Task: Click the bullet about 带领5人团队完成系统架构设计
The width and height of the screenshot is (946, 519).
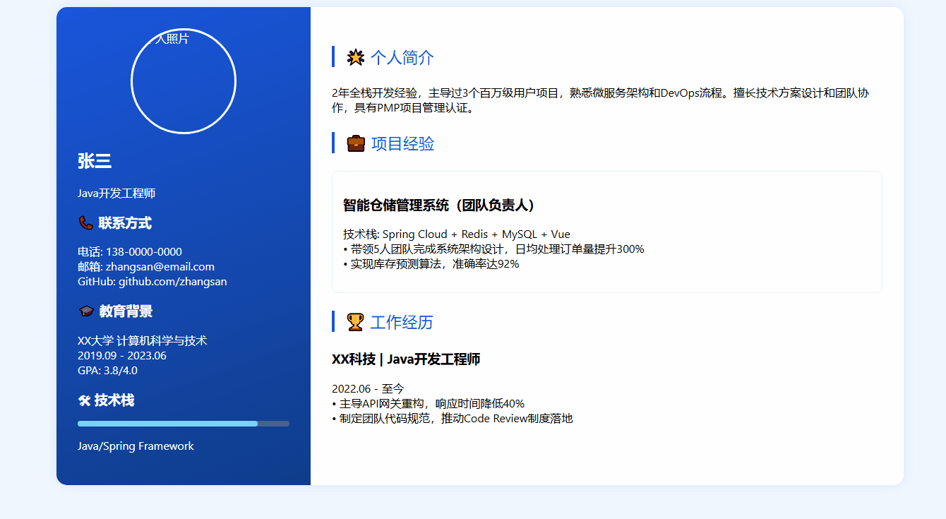Action: click(x=493, y=249)
